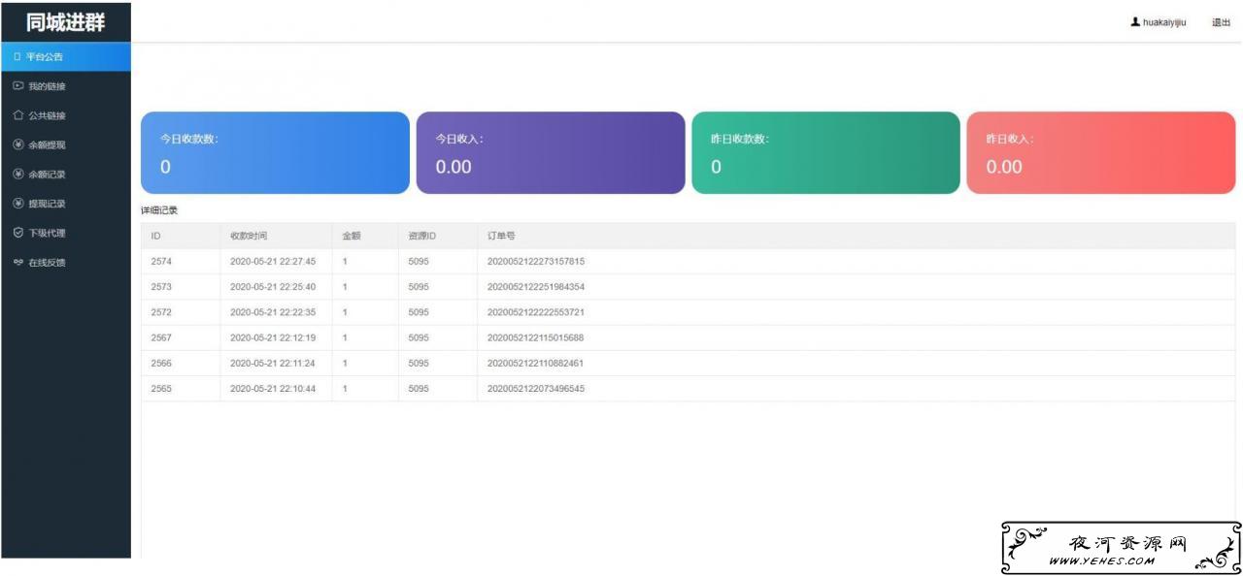
Task: Open 平台公告 menu item
Action: pos(65,57)
